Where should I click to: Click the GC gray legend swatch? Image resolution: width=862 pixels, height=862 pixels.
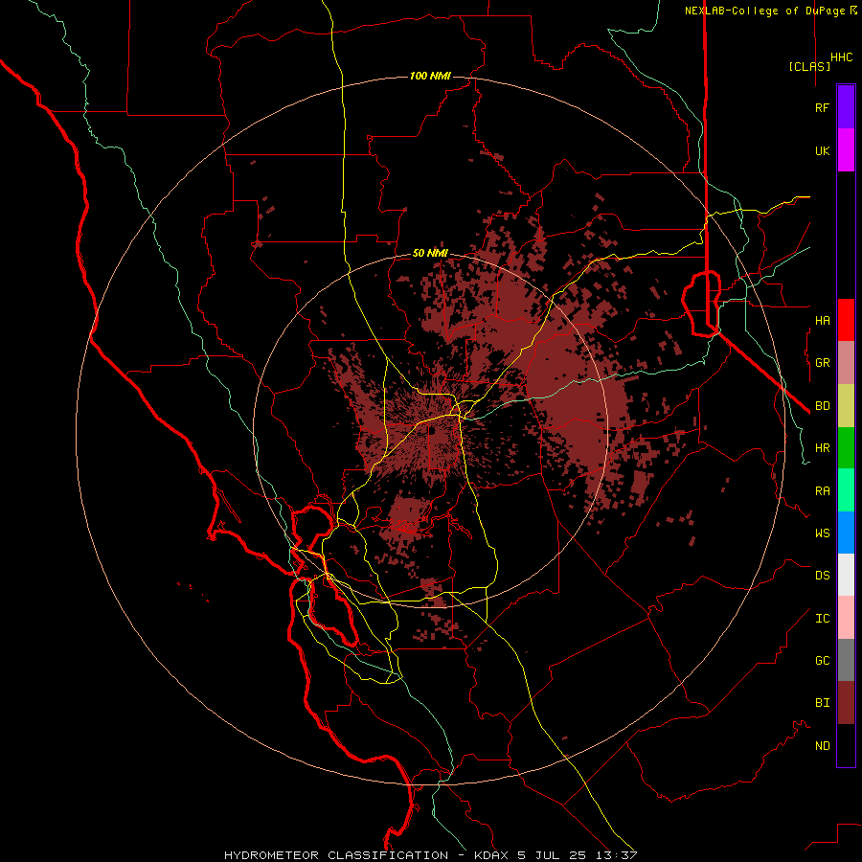(846, 660)
